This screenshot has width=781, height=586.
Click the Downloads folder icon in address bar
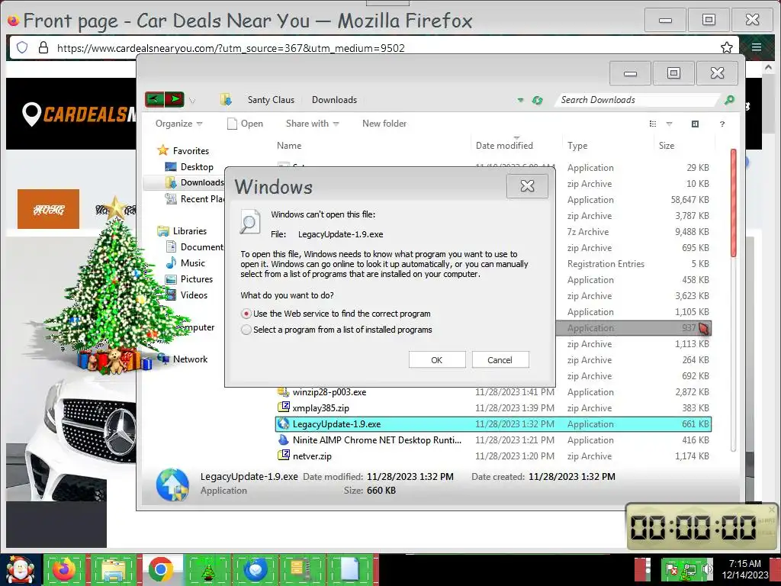click(x=226, y=100)
